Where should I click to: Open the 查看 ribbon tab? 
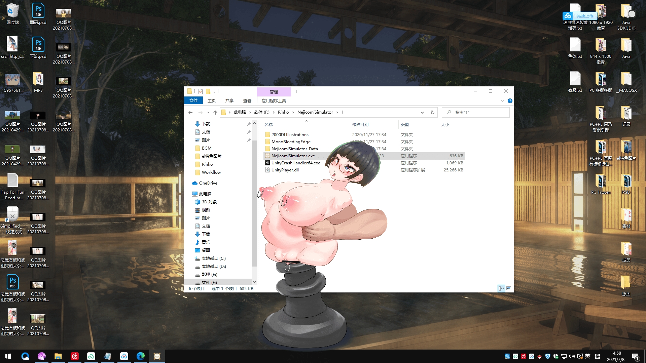pyautogui.click(x=247, y=101)
